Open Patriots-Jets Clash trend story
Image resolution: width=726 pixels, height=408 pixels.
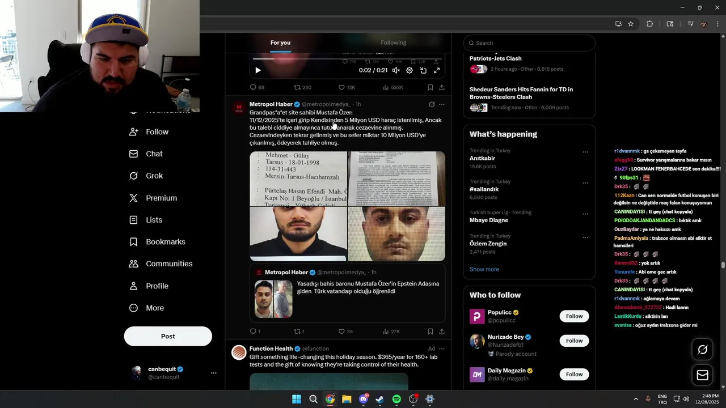(529, 63)
